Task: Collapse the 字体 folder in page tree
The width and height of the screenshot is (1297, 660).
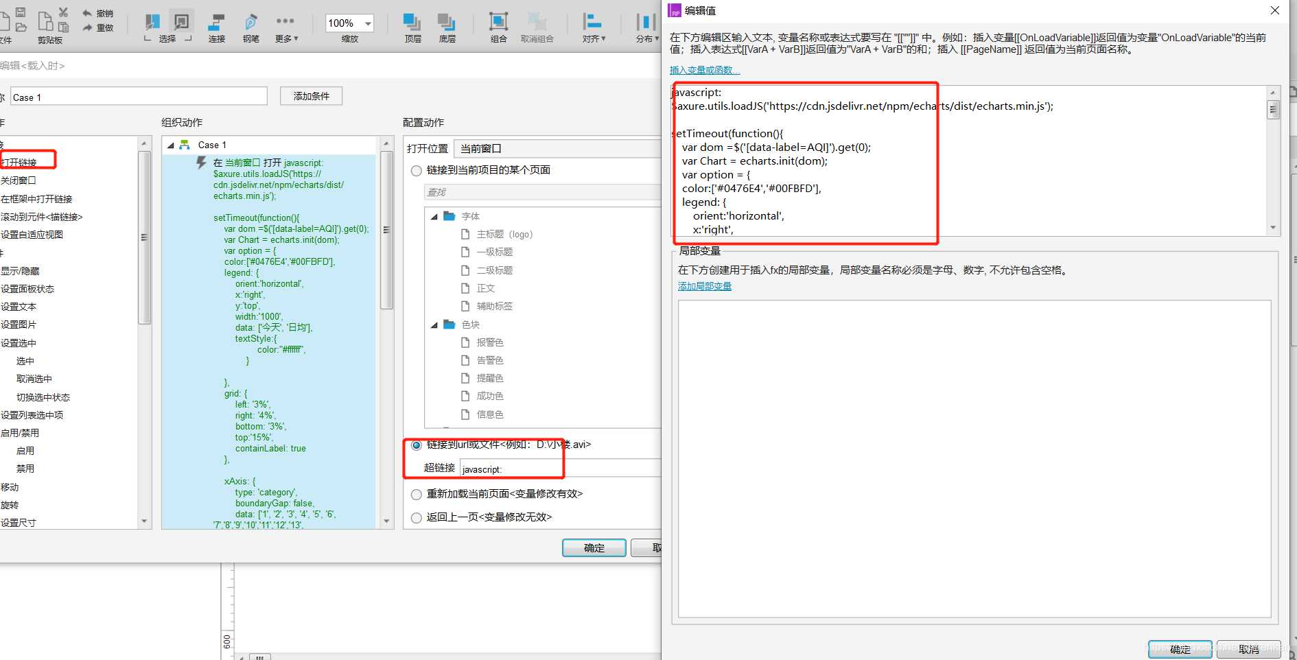Action: (434, 217)
